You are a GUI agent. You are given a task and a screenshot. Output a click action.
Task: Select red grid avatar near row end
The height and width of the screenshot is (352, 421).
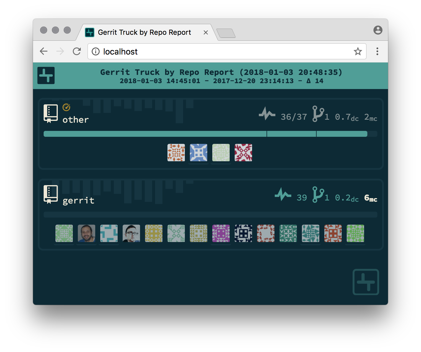pyautogui.click(x=333, y=233)
